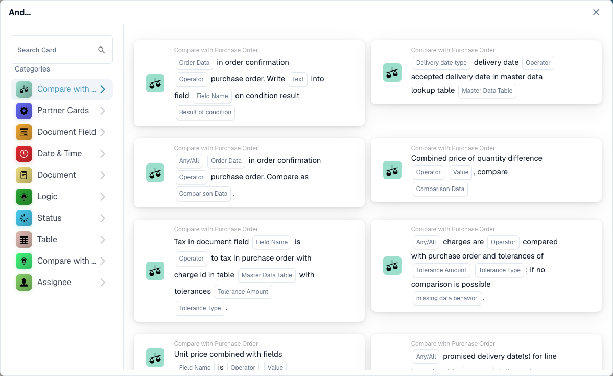Expand the Partner Cards category chevron
Screen dimensions: 613x376
tap(103, 111)
